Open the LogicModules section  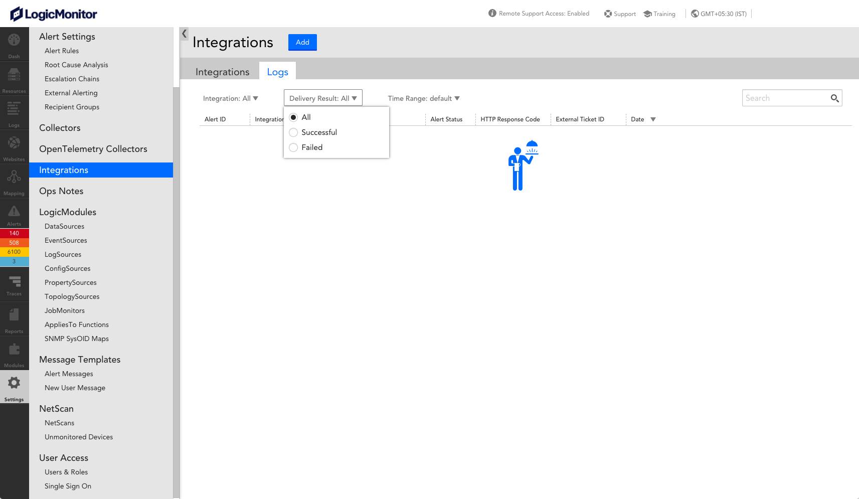tap(68, 212)
